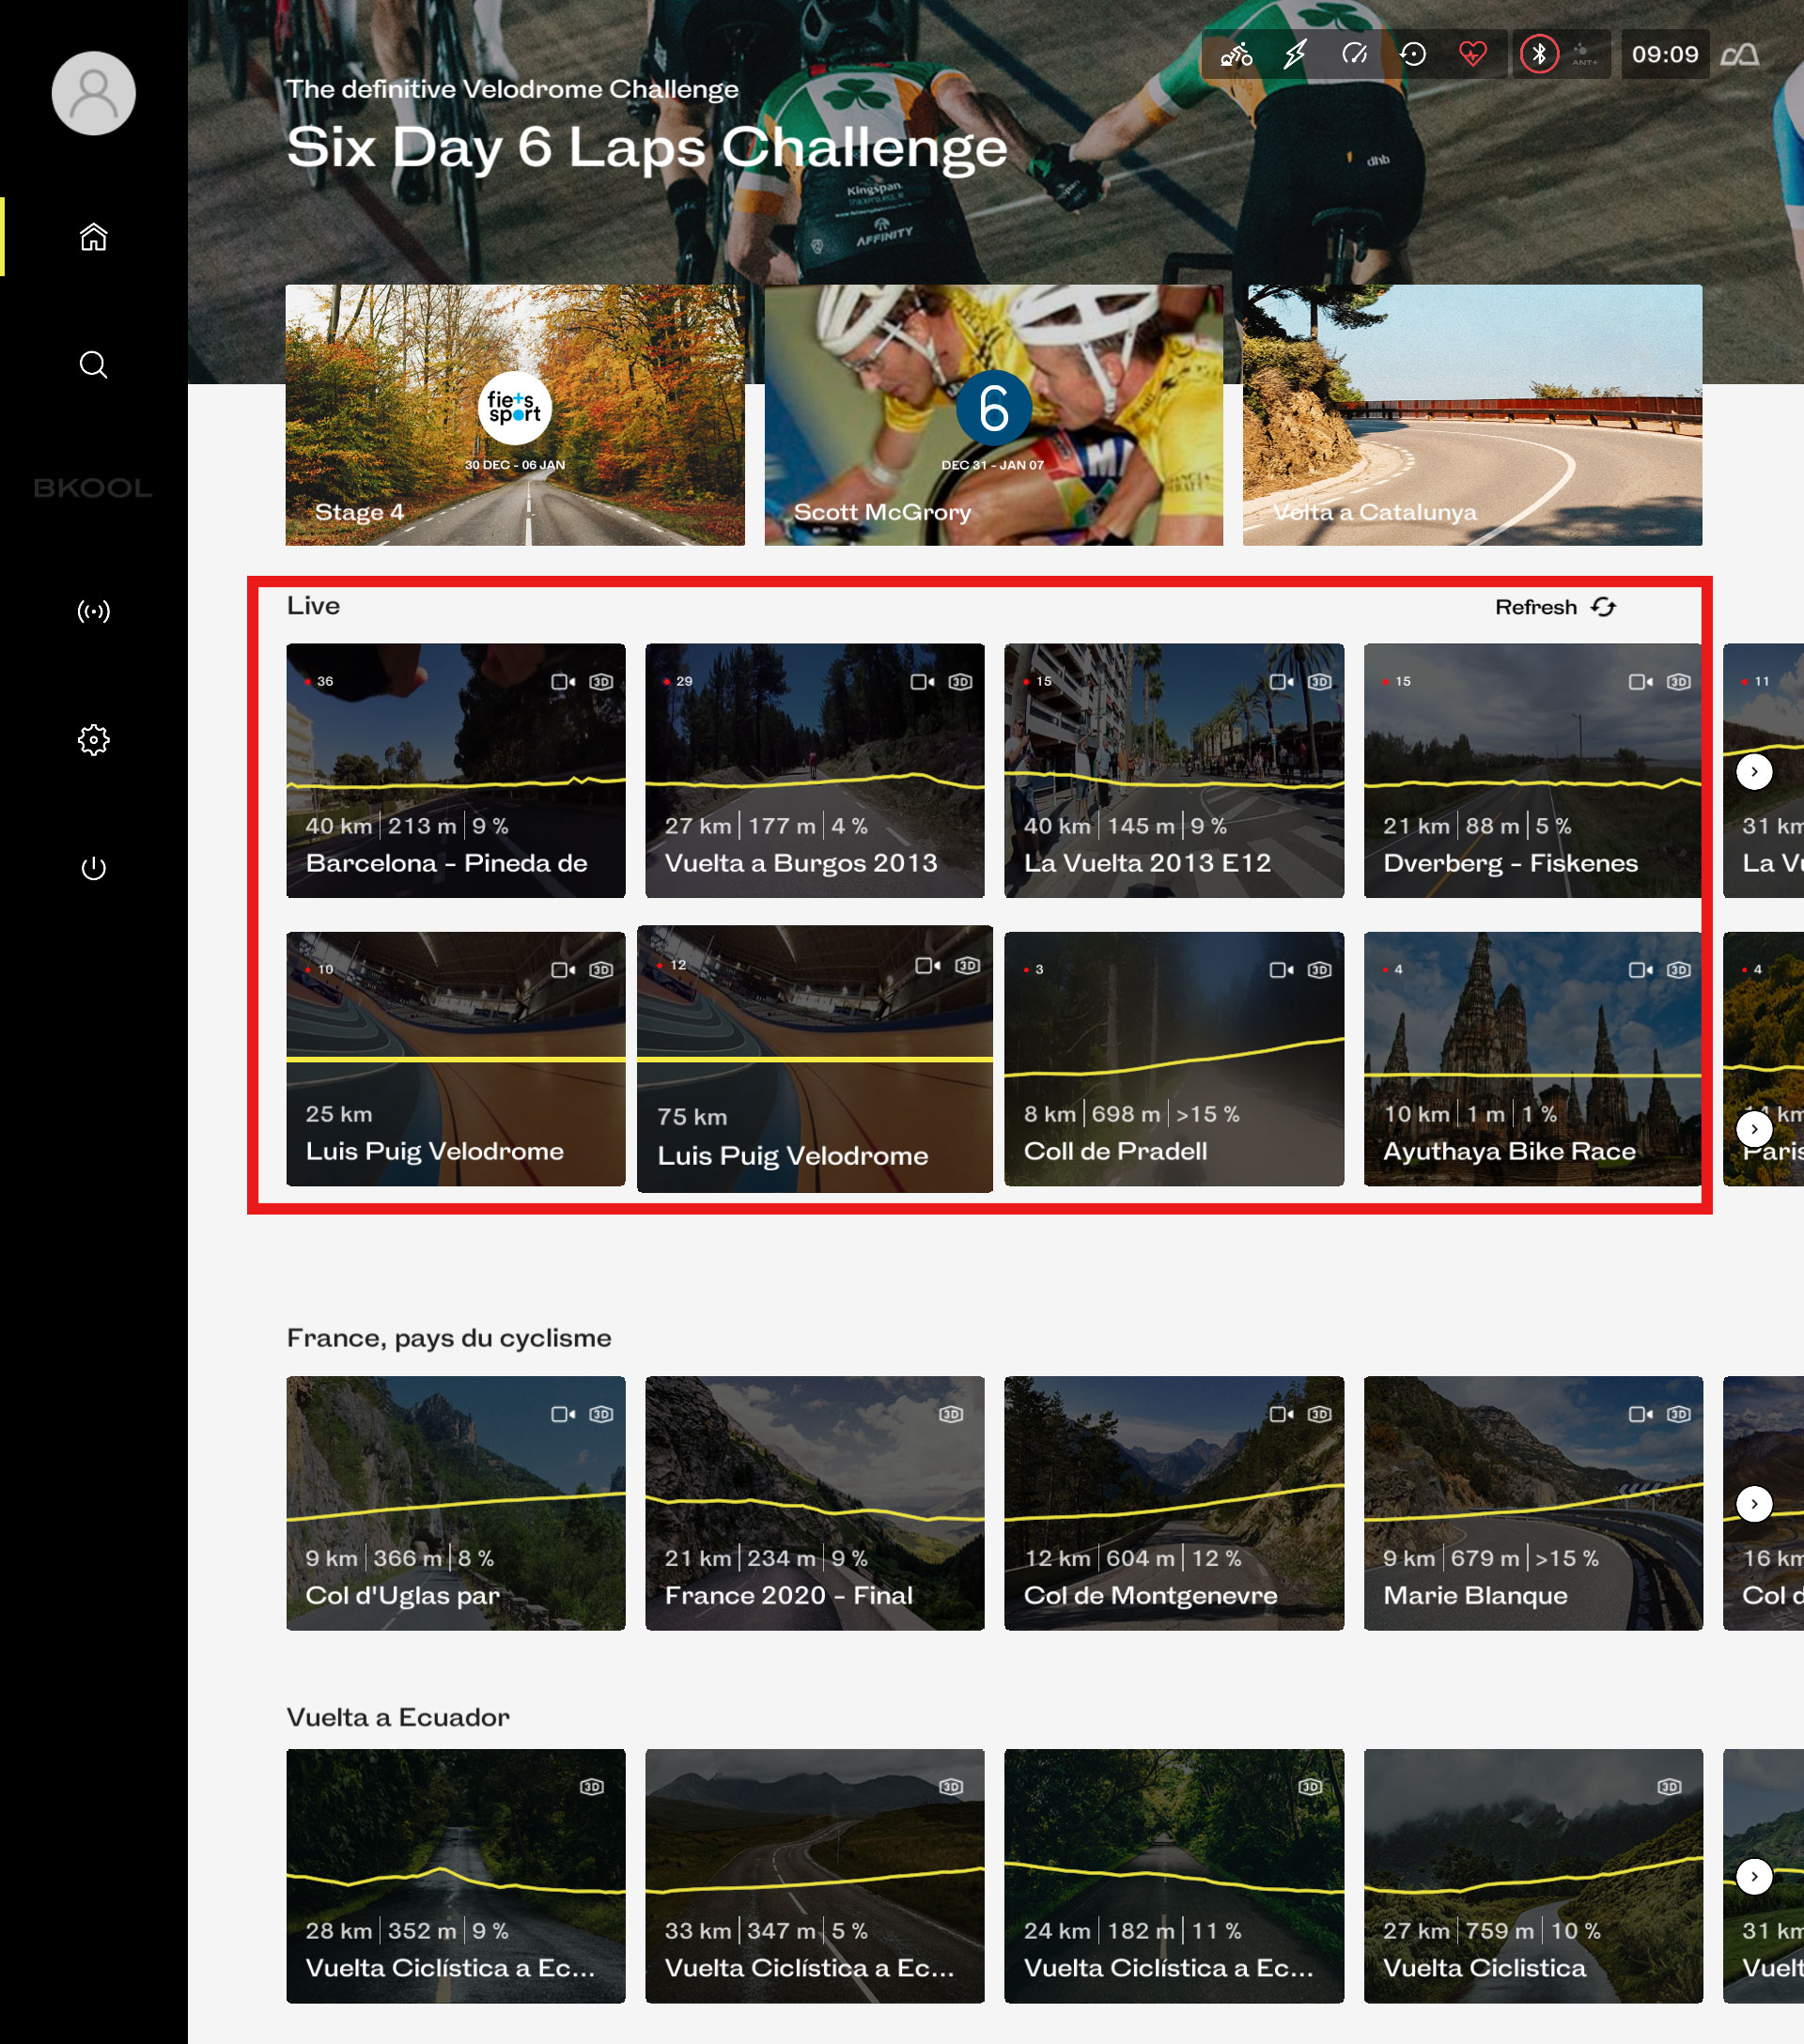The width and height of the screenshot is (1804, 2044).
Task: Open the Coll de Pradell live route
Action: click(1173, 1059)
